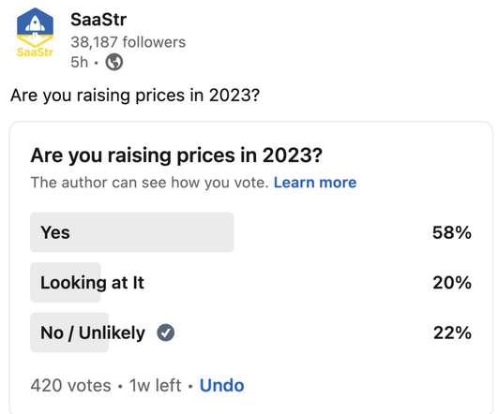Select the Yes poll option
Image resolution: width=498 pixels, height=414 pixels.
(251, 232)
